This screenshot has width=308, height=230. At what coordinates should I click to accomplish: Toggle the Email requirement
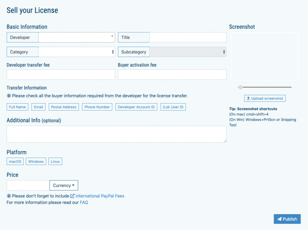[x=38, y=107]
